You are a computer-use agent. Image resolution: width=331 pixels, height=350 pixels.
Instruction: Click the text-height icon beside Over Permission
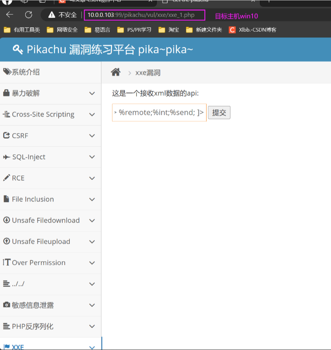[x=7, y=262]
